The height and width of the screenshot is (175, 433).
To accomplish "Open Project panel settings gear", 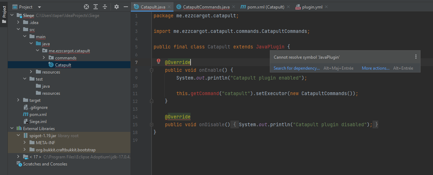I will (117, 7).
